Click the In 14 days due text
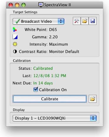Screen dimensions: 109x137 (43, 83)
